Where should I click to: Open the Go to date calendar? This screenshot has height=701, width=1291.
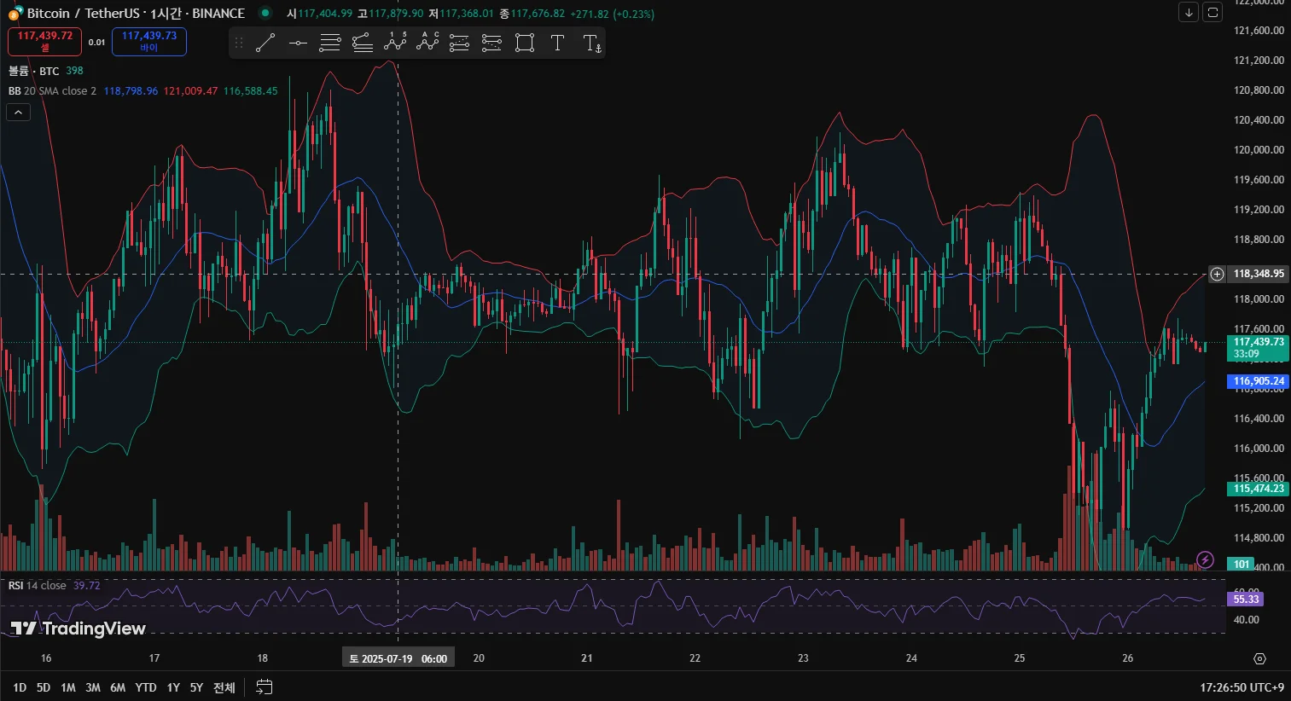[x=265, y=687]
